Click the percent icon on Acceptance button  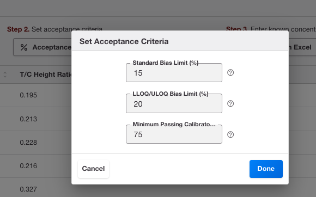[x=24, y=47]
